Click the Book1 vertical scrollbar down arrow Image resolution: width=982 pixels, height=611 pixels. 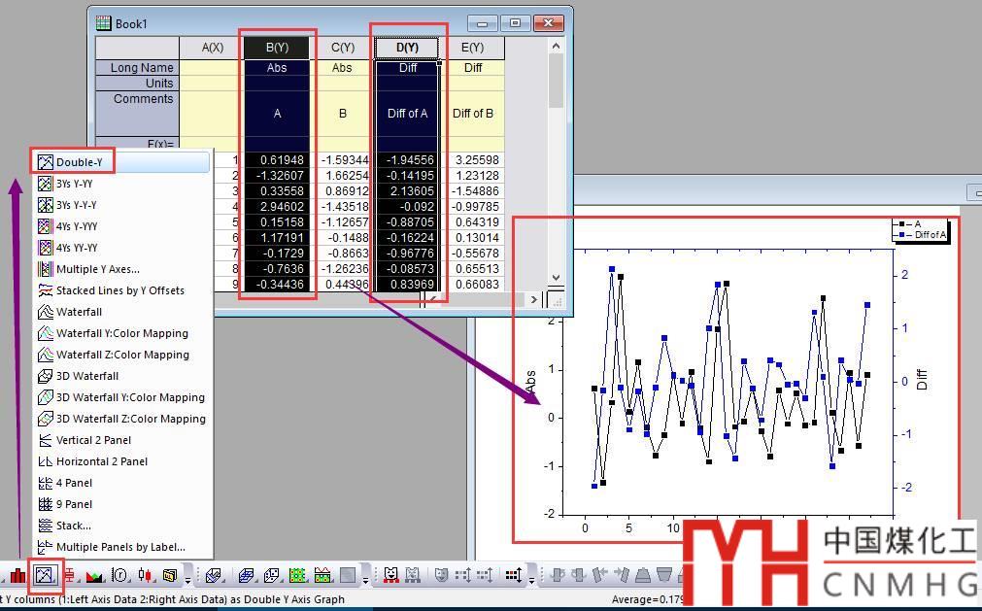coord(556,278)
